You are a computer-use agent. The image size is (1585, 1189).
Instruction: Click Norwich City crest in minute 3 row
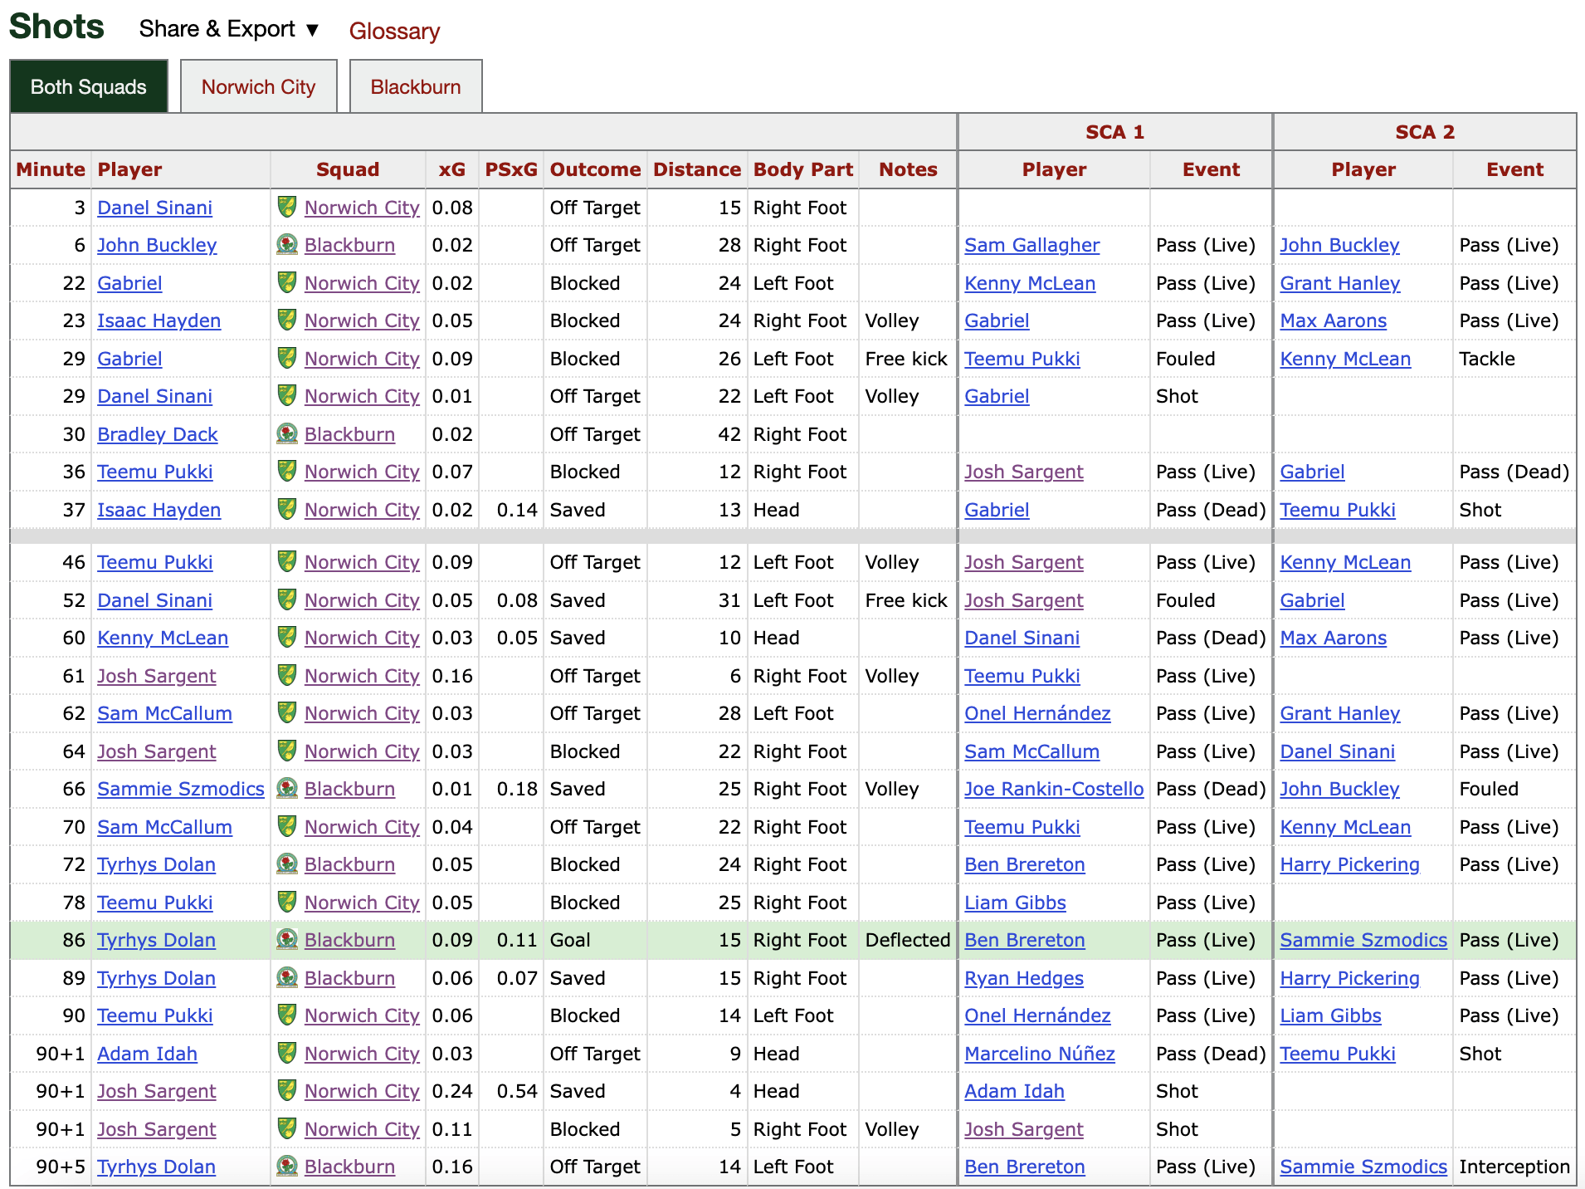[x=287, y=207]
